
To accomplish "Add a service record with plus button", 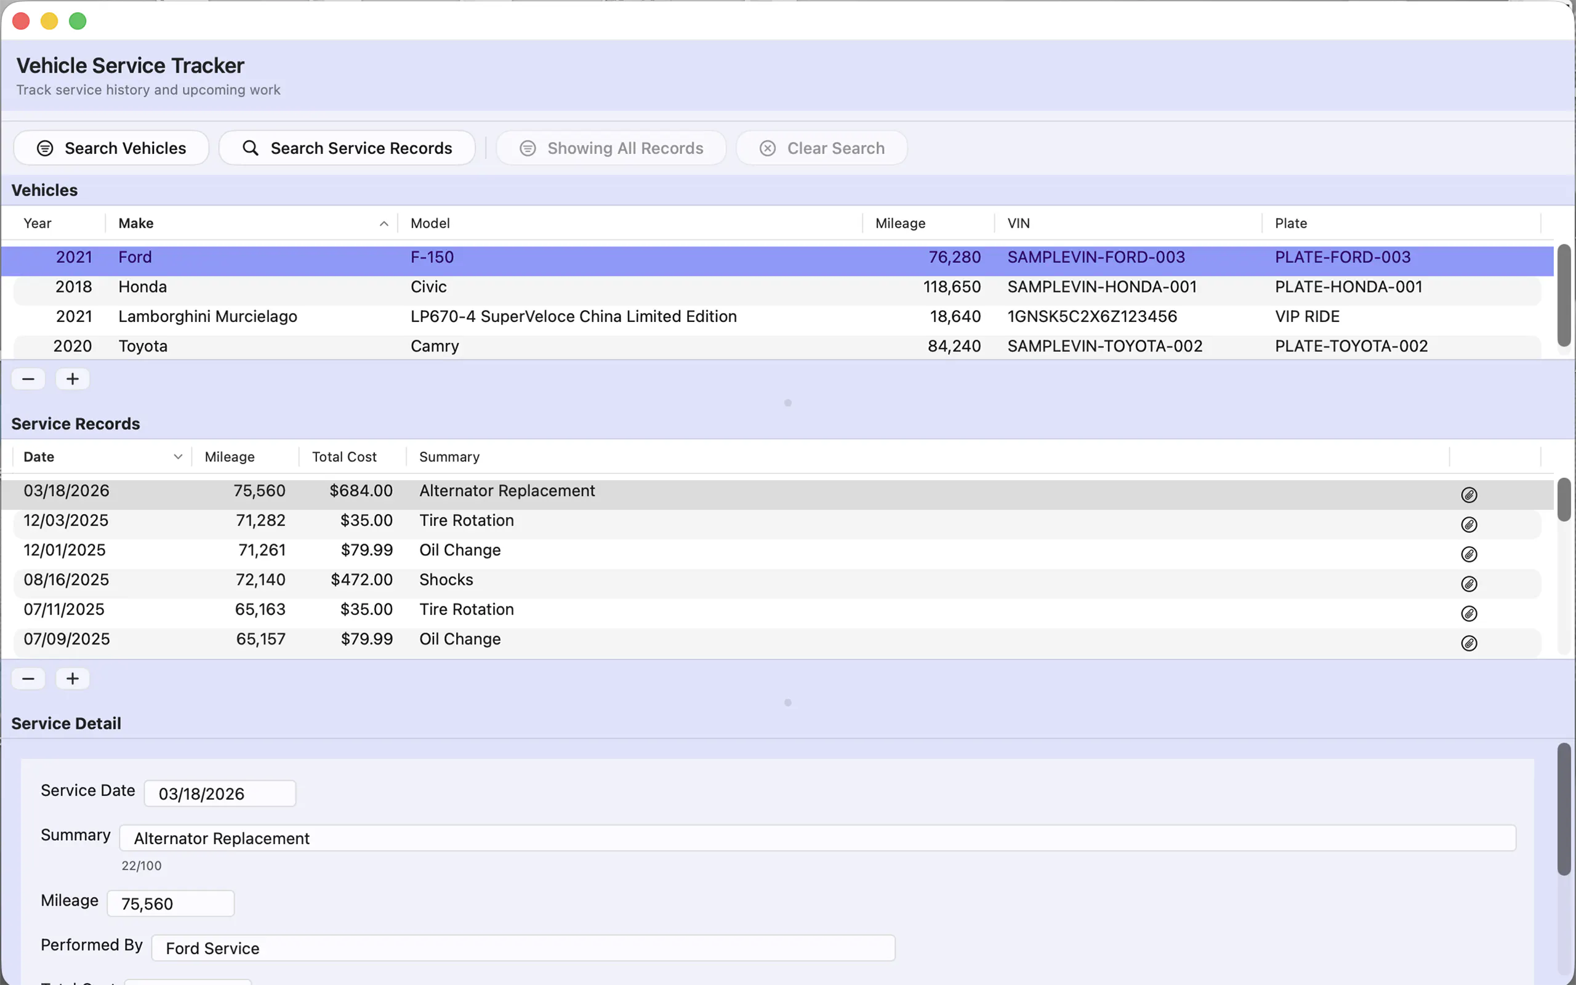I will (72, 679).
